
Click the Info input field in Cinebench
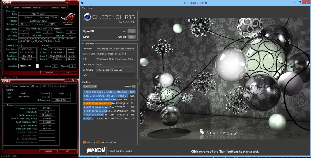tap(115, 75)
